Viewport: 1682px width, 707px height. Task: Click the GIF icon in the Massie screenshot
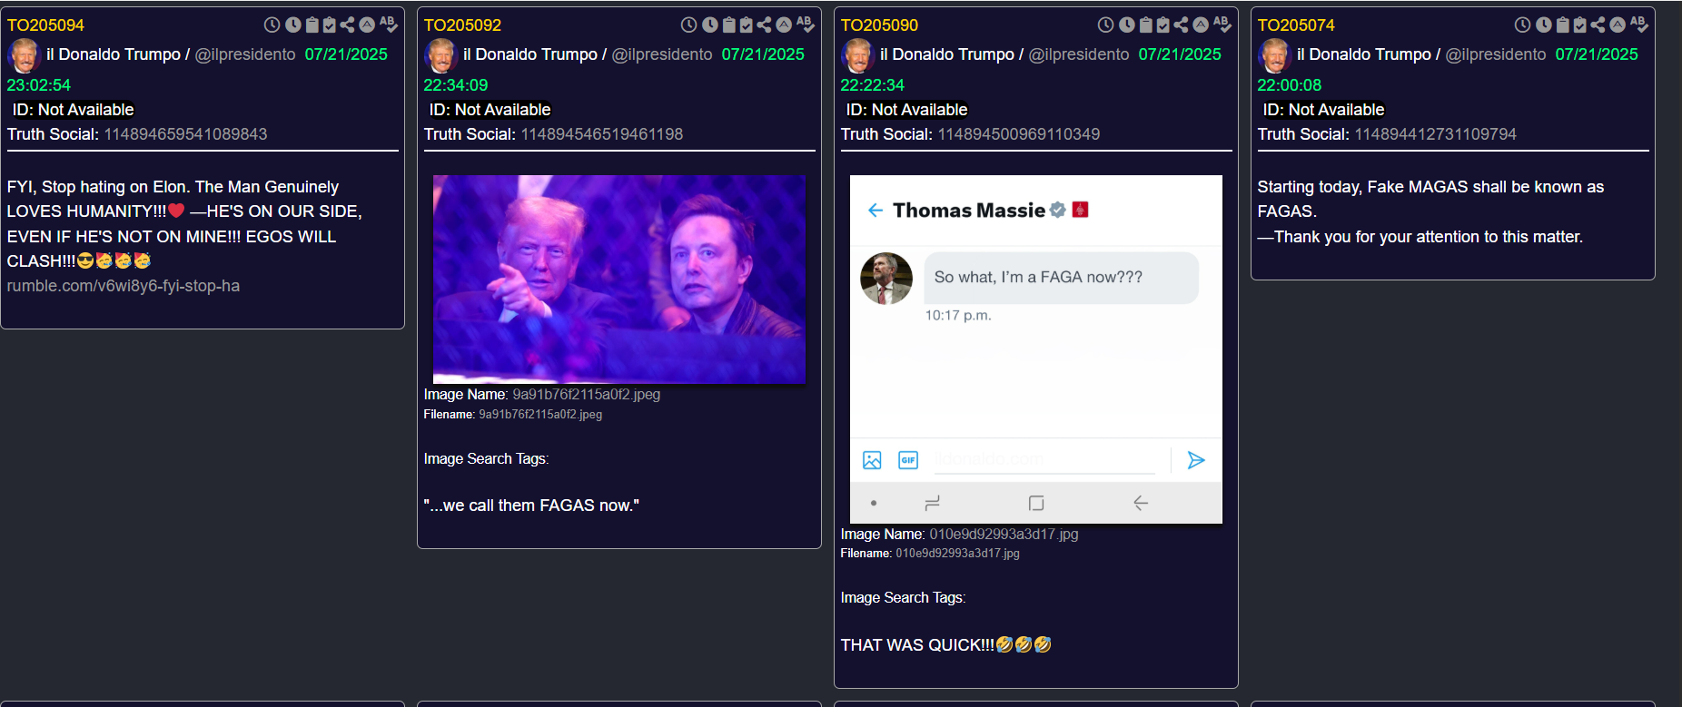tap(908, 460)
